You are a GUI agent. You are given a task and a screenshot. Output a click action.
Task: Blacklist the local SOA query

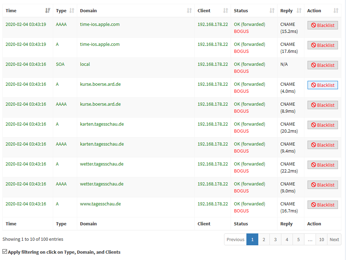(x=323, y=65)
